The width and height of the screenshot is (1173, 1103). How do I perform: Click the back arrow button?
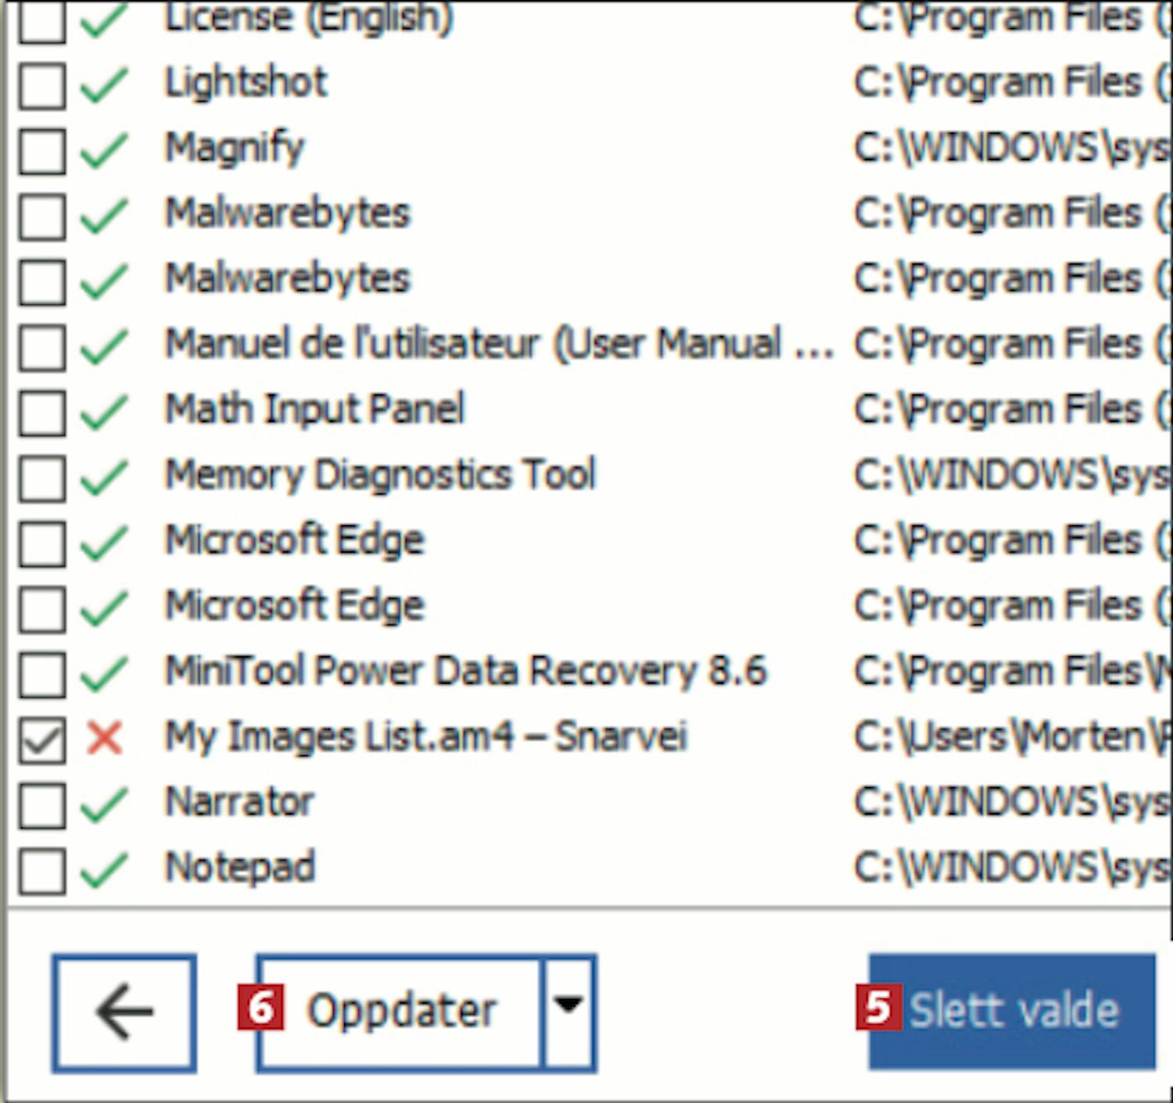coord(124,1012)
